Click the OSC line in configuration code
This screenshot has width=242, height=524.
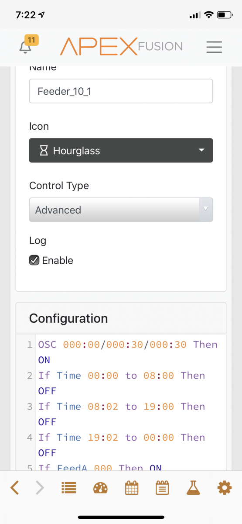pyautogui.click(x=128, y=352)
